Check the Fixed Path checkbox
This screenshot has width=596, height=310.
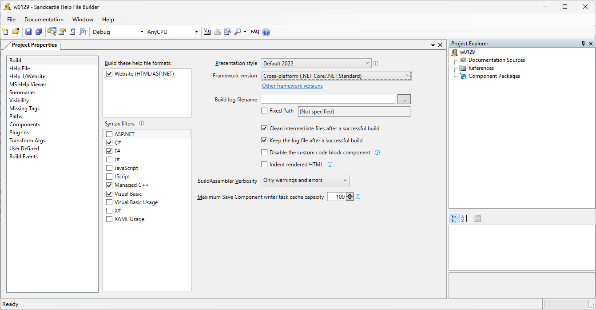coord(264,111)
